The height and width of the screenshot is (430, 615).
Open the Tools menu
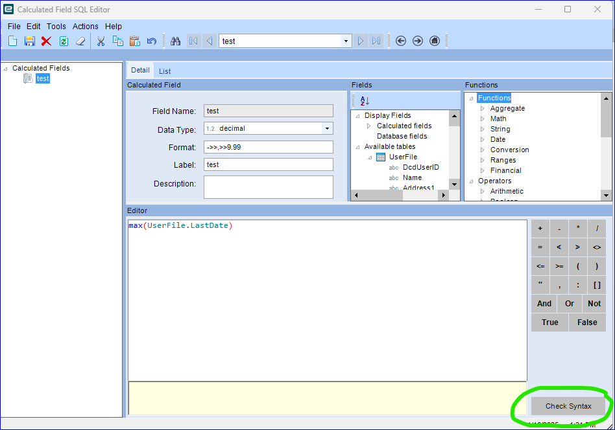56,27
